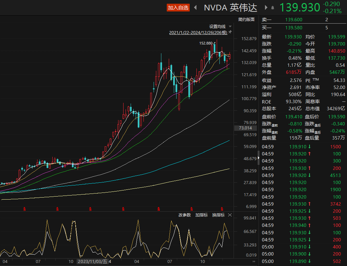
Task: Click the next stock right arrow
Action: point(266,7)
